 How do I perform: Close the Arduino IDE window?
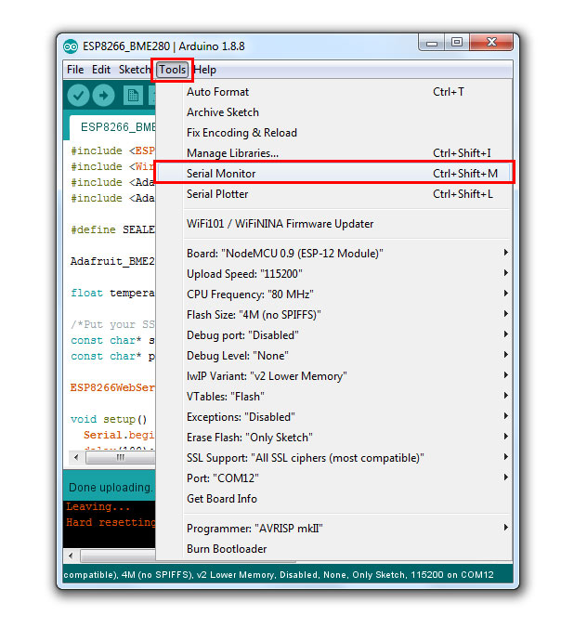coord(491,43)
